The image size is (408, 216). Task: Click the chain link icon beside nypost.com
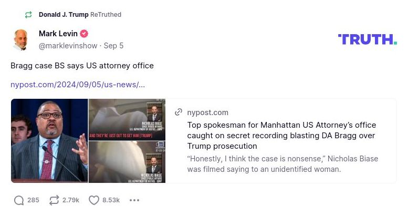point(179,112)
